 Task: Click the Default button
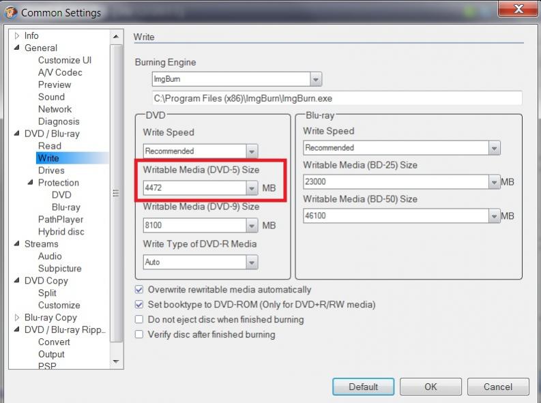click(x=364, y=387)
